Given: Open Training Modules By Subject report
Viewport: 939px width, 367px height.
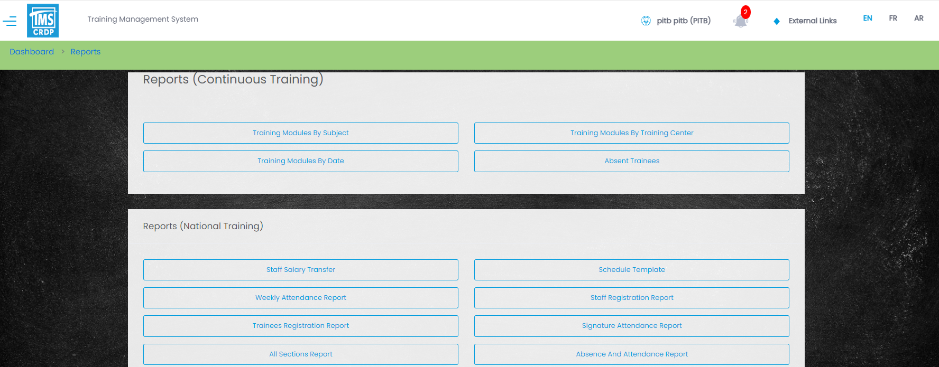Looking at the screenshot, I should [x=300, y=133].
